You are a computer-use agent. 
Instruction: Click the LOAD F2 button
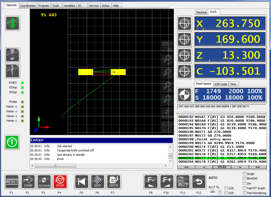[x=28, y=182]
